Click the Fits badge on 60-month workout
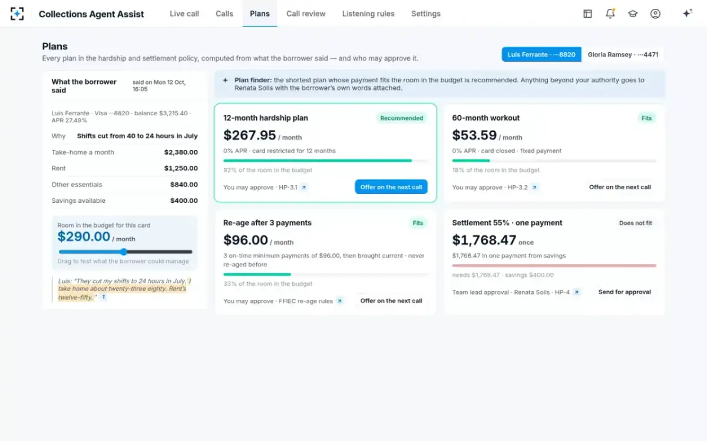Viewport: 707px width, 441px height. click(646, 118)
